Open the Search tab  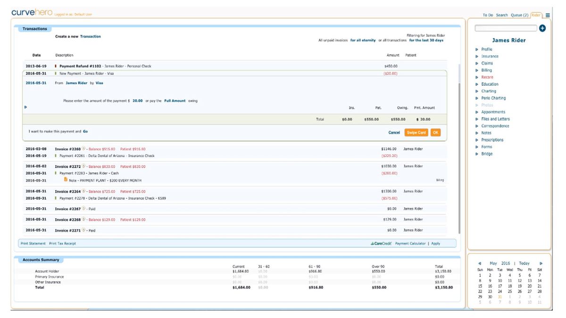point(502,15)
